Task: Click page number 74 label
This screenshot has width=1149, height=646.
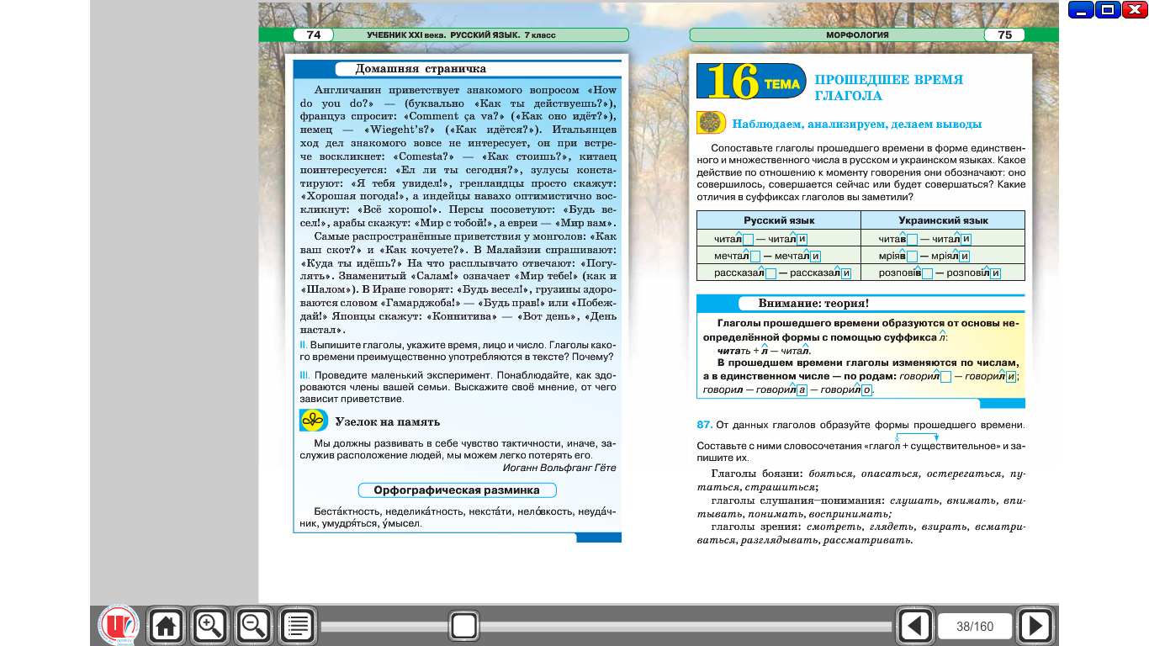Action: (314, 34)
